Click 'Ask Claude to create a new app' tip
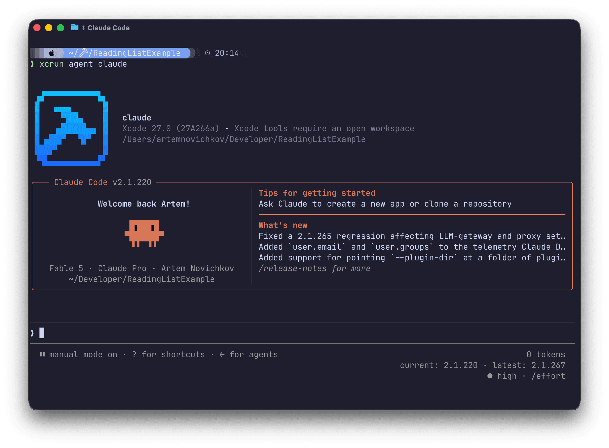The image size is (609, 448). click(385, 204)
